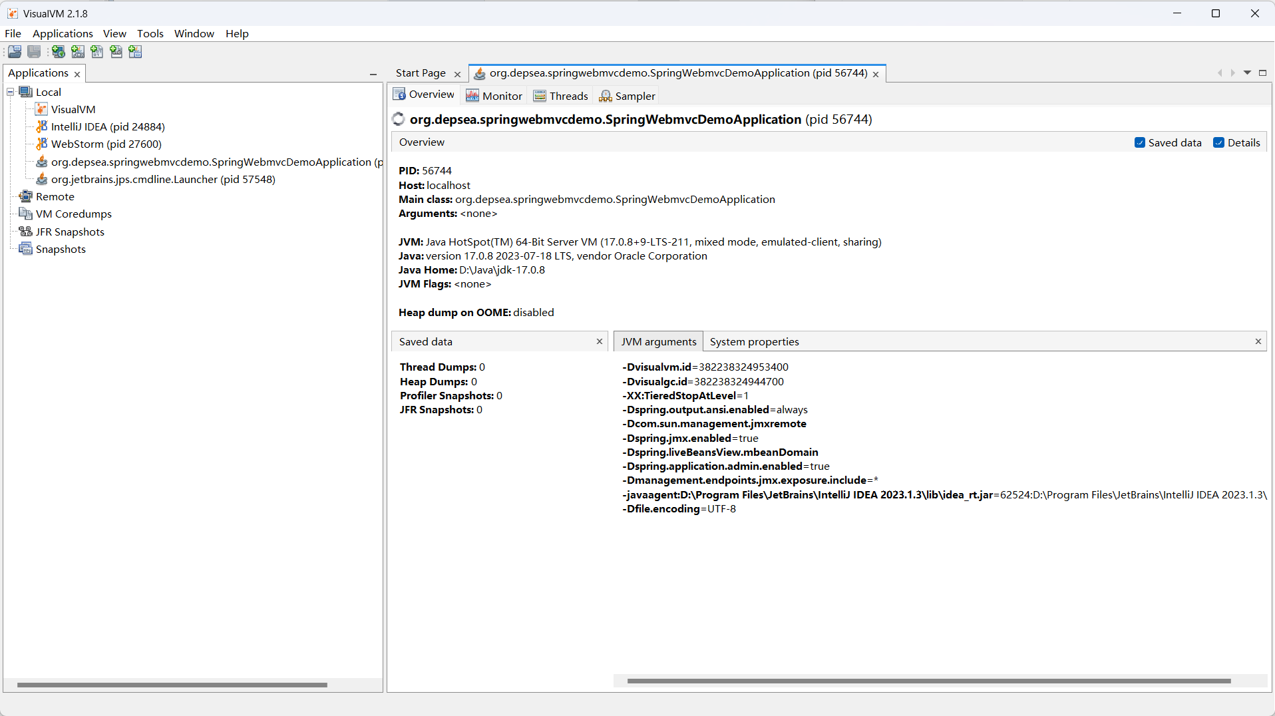Collapse the Local tree node
Screen dimensions: 1275x716
click(x=11, y=92)
